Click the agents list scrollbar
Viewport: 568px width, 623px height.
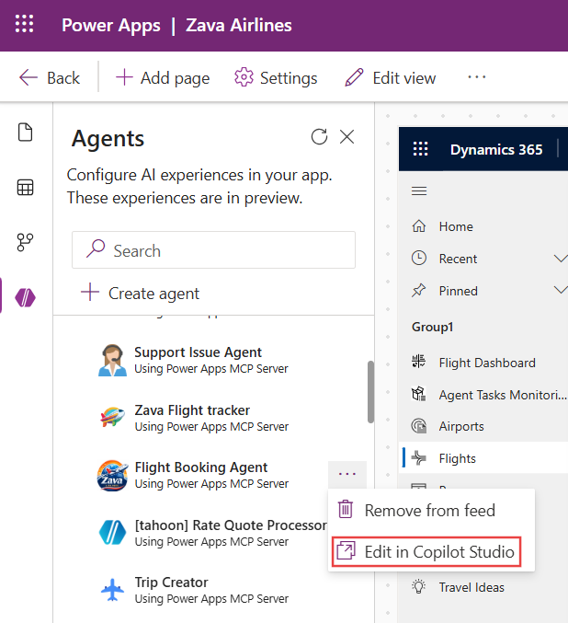(370, 392)
